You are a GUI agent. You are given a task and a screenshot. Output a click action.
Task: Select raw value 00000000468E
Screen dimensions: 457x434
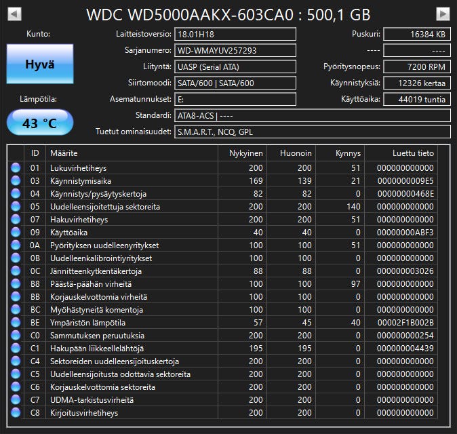coord(405,194)
